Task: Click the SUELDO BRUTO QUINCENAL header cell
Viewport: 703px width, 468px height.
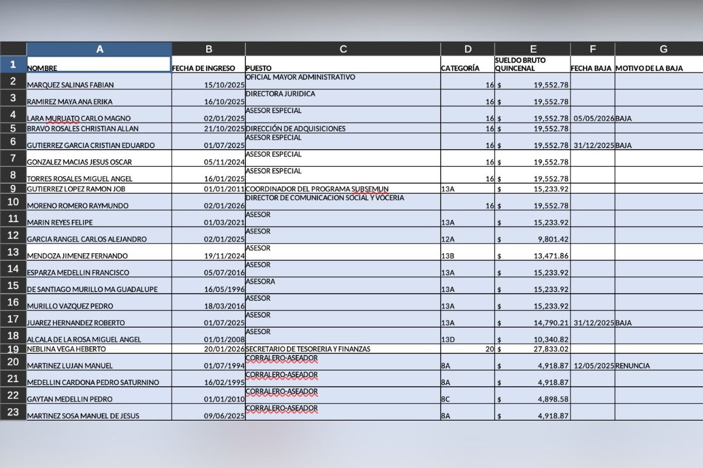Action: click(533, 64)
